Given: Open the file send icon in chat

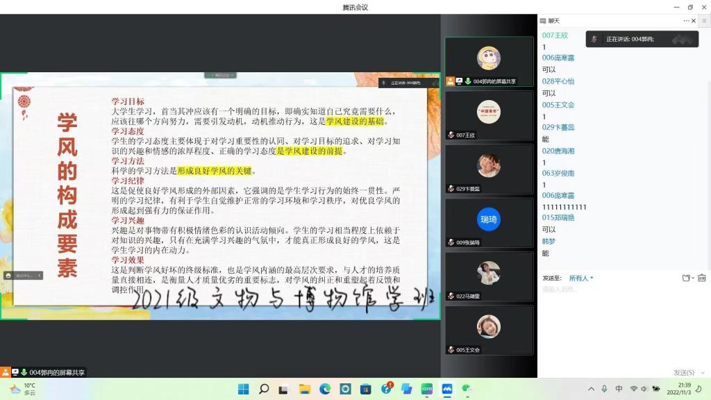Looking at the screenshot, I should coord(686,278).
